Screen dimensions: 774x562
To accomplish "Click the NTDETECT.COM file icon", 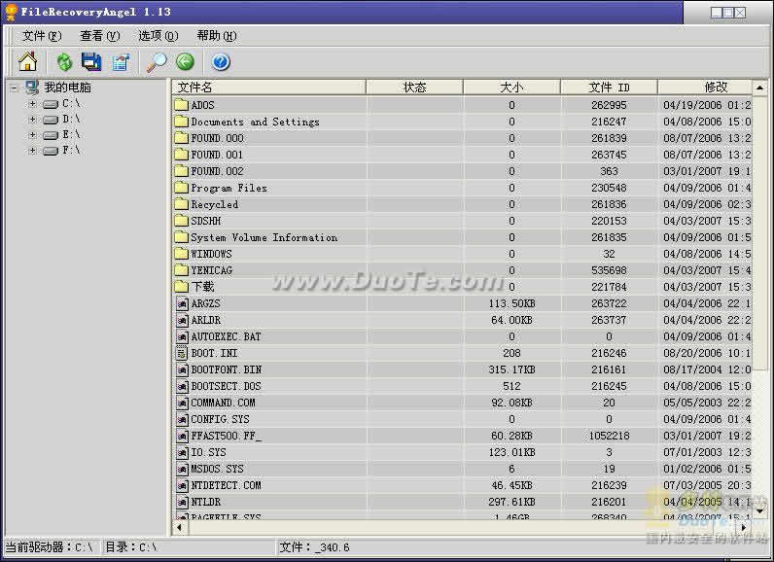I will click(182, 485).
